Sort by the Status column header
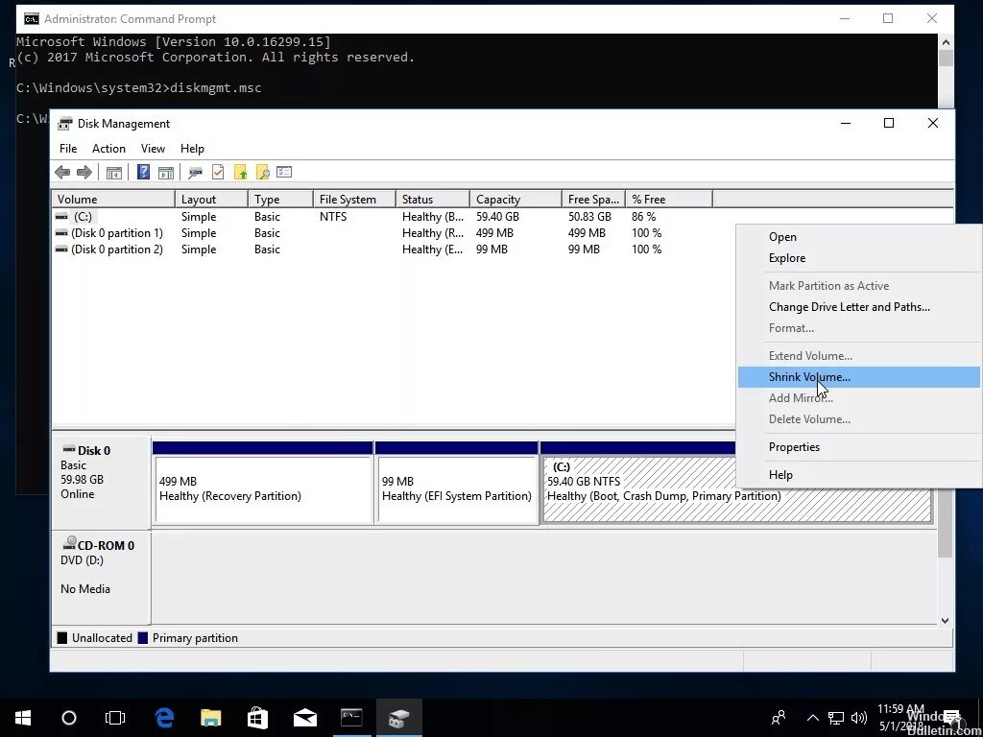The width and height of the screenshot is (983, 737). pos(433,200)
